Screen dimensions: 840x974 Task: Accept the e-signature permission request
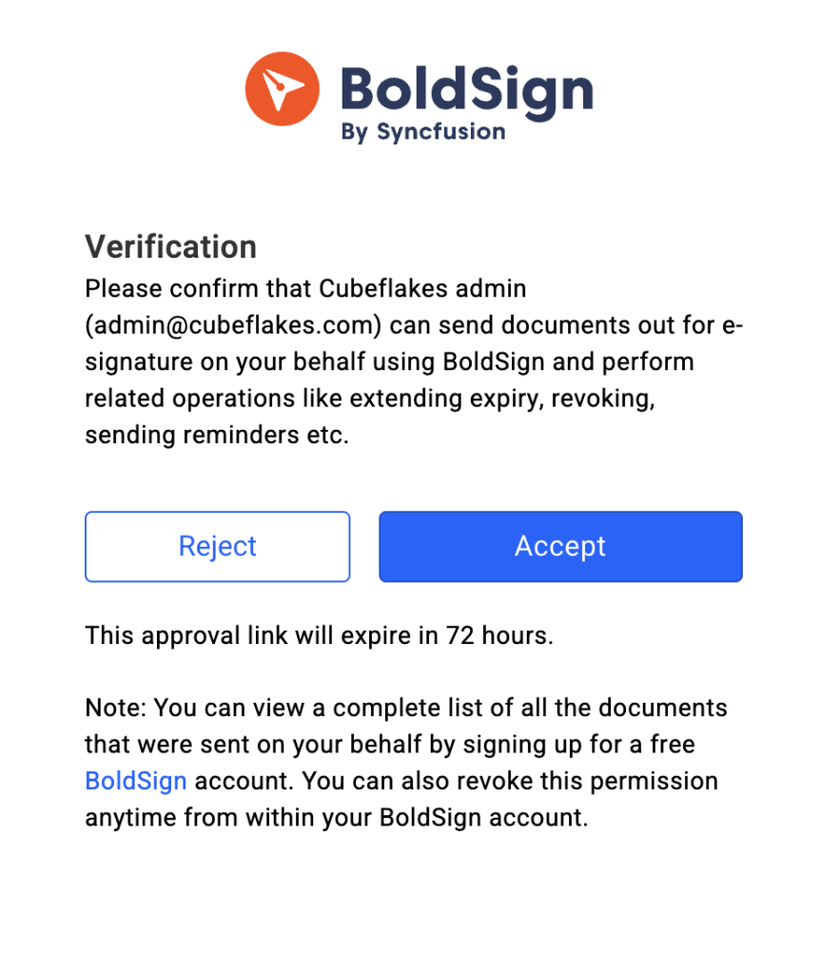559,546
